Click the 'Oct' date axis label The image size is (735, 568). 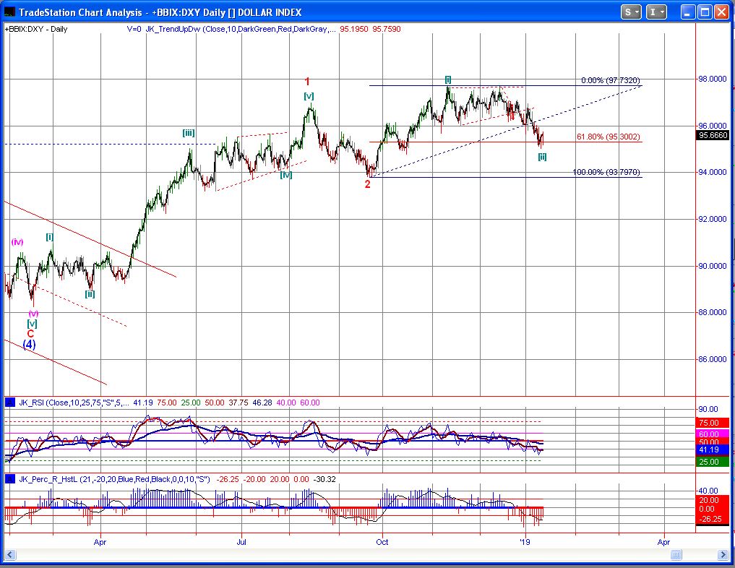(x=382, y=542)
